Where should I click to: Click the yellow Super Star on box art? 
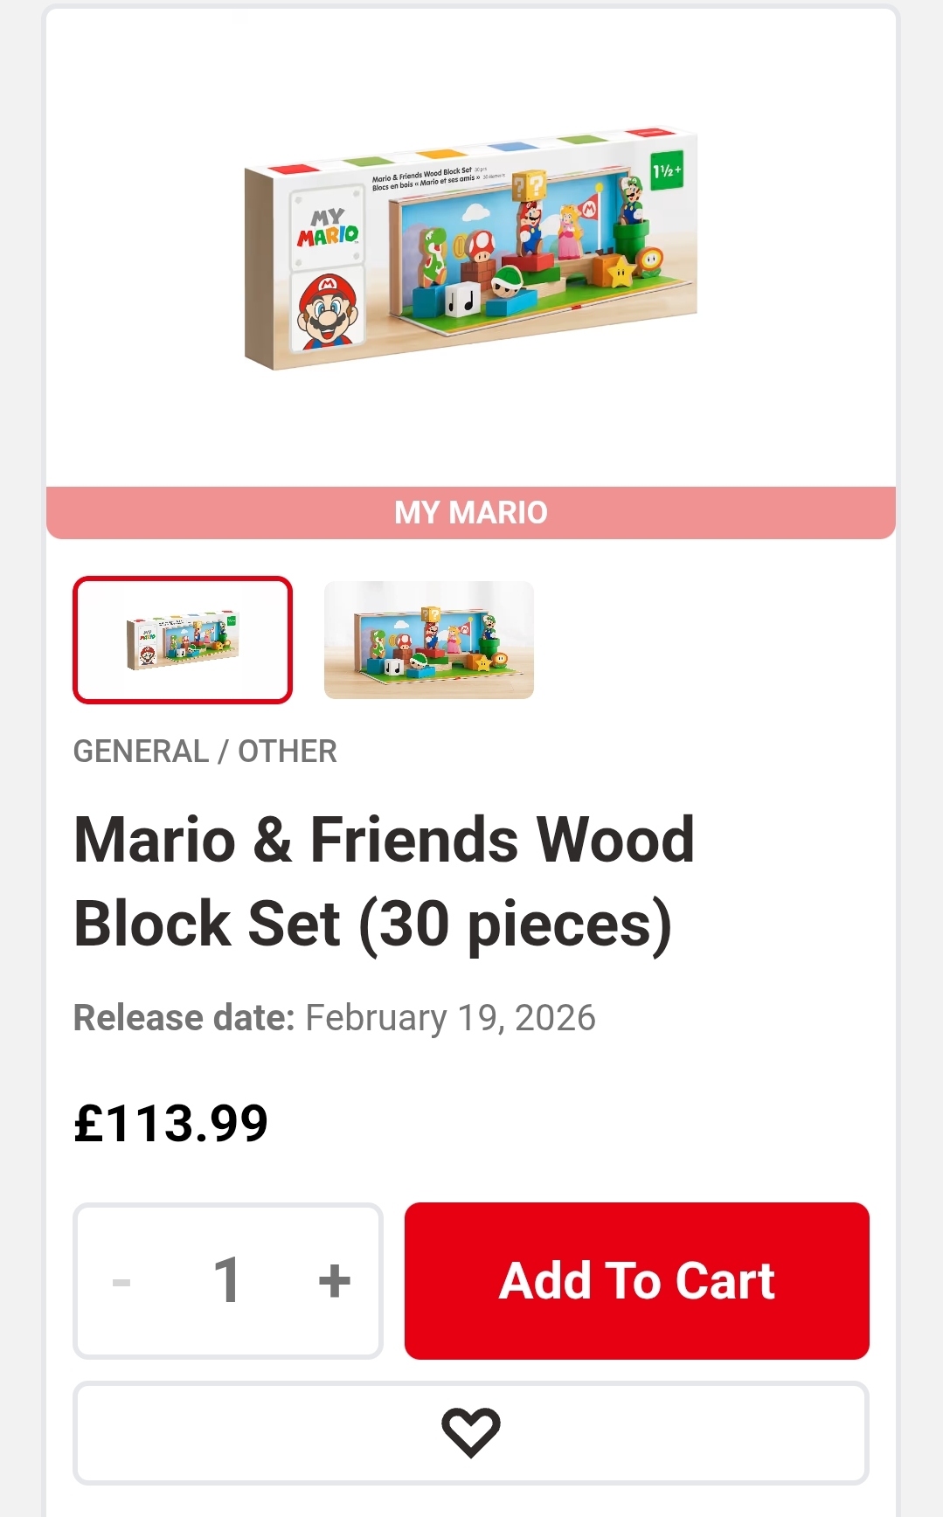621,272
